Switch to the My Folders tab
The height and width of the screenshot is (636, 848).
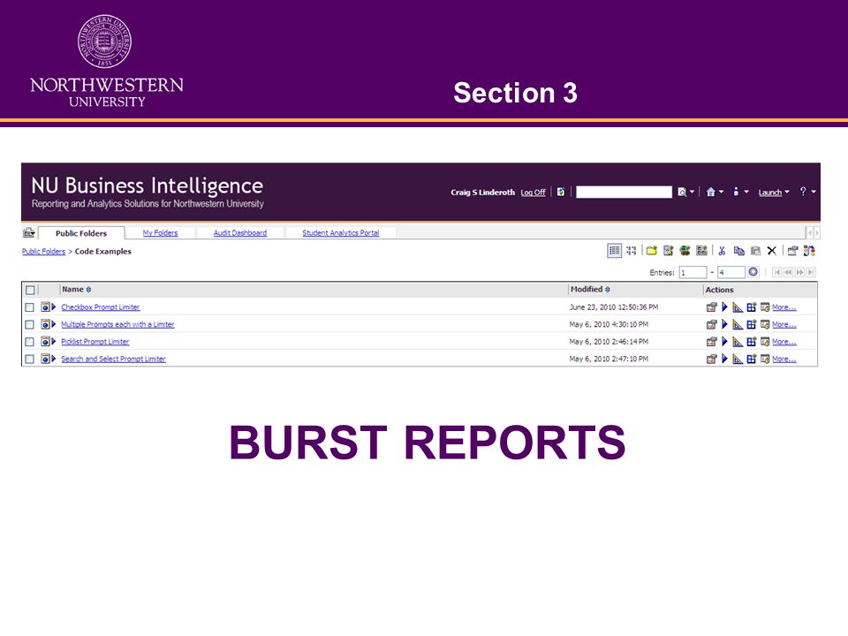(x=160, y=232)
